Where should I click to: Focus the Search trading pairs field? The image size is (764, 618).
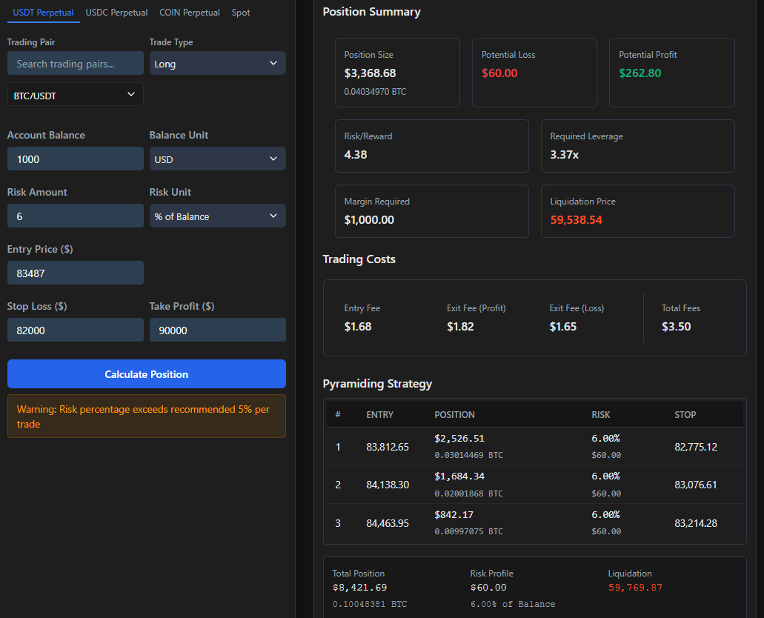pos(76,64)
